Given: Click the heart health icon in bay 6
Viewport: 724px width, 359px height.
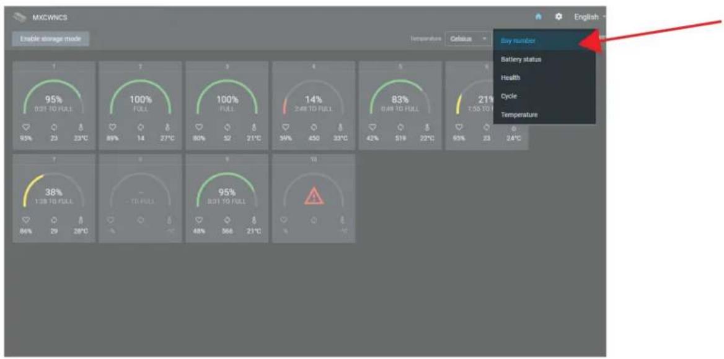Looking at the screenshot, I should (x=459, y=126).
